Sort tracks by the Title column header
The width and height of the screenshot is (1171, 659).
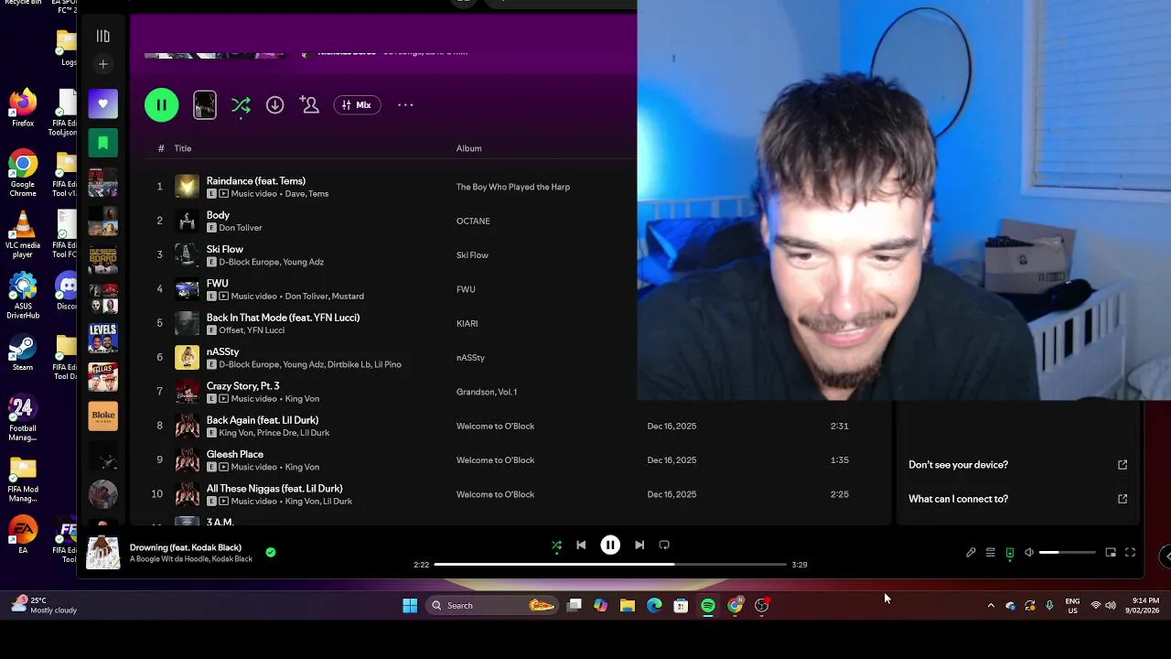point(183,148)
